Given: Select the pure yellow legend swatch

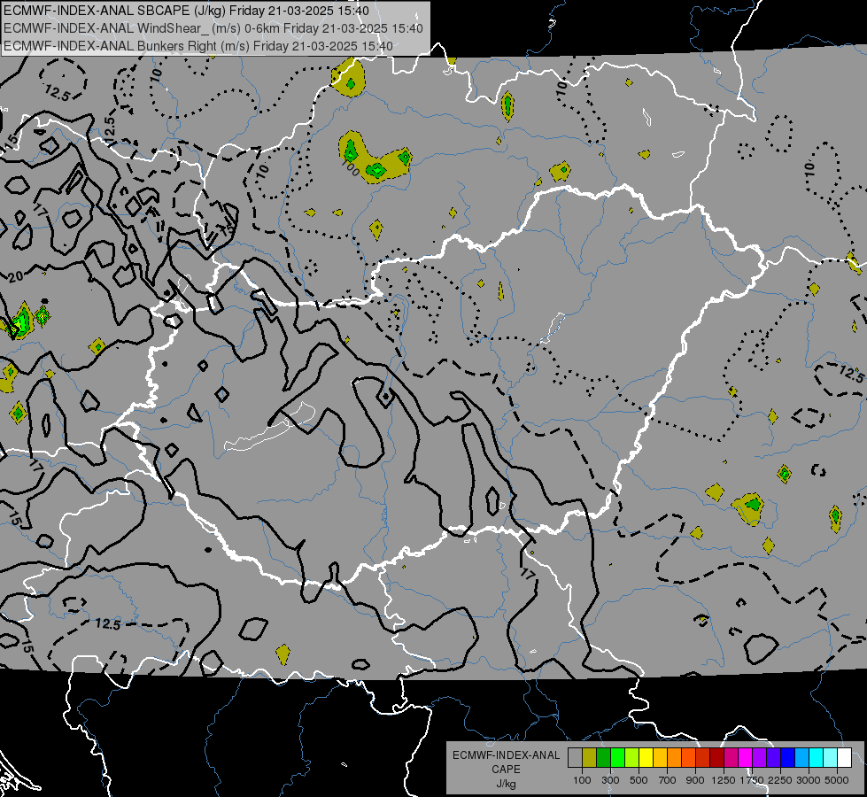Looking at the screenshot, I should pos(646,758).
